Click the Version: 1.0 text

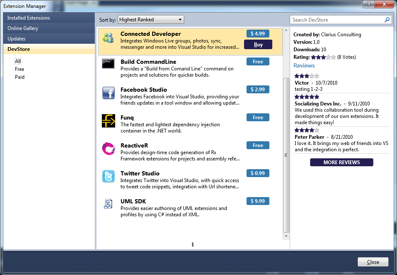pos(306,42)
